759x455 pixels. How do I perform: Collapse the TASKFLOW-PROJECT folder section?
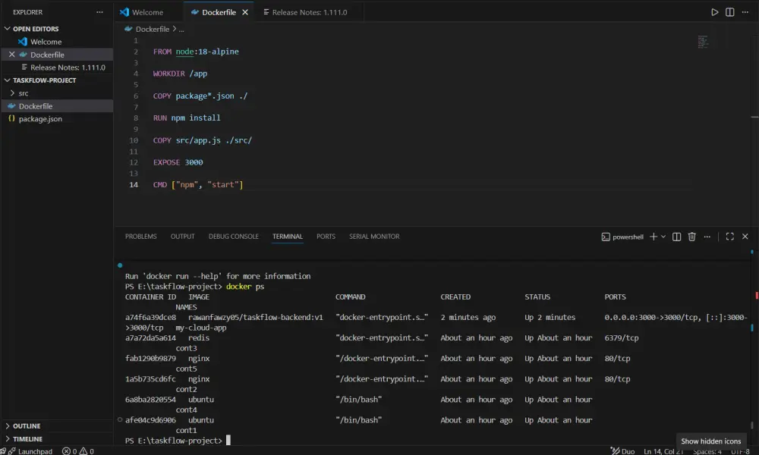[x=57, y=80]
